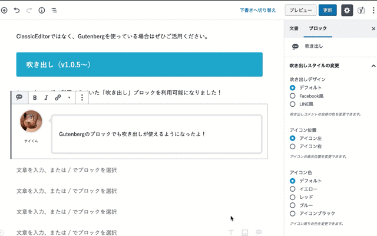Click 吹き出しデザイン section label
Screen dimensions: 377x236
click(307, 79)
